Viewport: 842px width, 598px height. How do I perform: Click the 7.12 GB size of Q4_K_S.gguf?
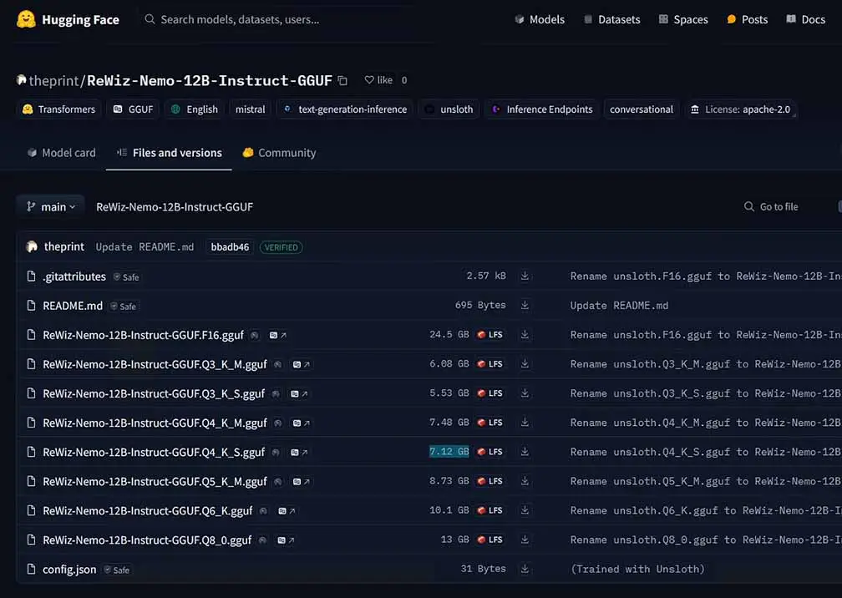[449, 452]
